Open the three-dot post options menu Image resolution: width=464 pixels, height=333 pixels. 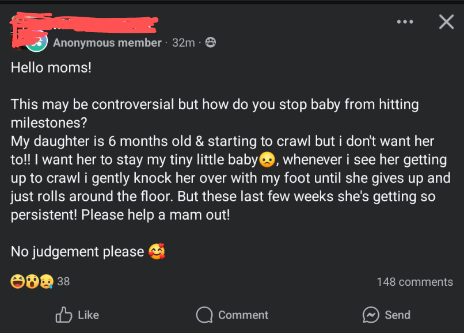click(405, 22)
